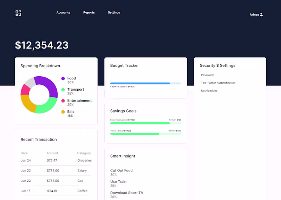Click the Entertainment legend label
This screenshot has height=200, width=281.
click(x=79, y=101)
